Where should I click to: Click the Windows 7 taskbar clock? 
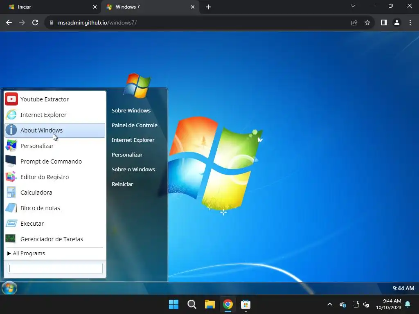[x=403, y=288]
